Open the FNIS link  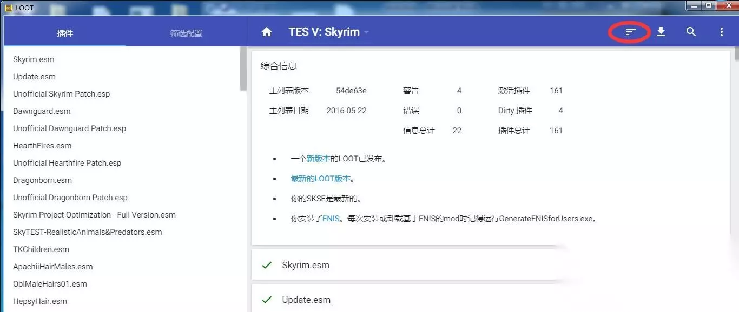coord(331,219)
